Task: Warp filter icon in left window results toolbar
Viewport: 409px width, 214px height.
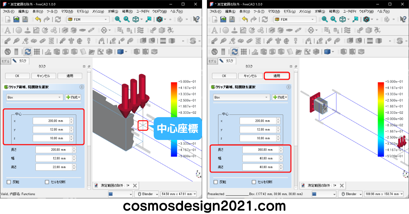Action: 48,52
